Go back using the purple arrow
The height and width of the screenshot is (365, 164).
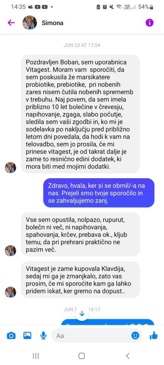point(11,22)
